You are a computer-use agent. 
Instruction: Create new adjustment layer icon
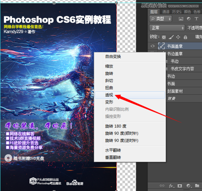189,186
